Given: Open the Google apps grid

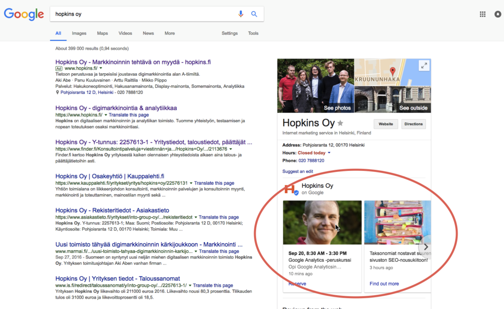Looking at the screenshot, I should (482, 14).
